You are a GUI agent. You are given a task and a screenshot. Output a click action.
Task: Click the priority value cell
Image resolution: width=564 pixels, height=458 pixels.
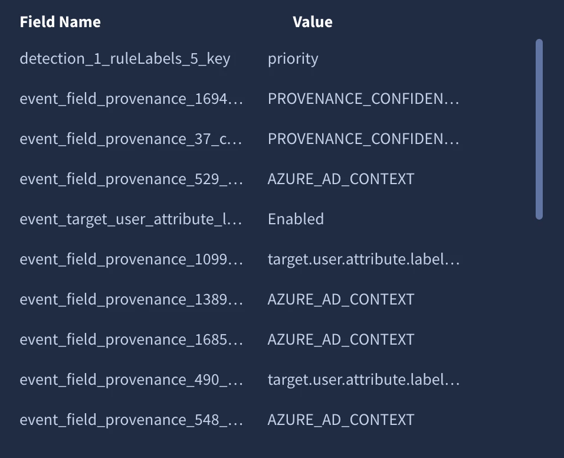[293, 58]
